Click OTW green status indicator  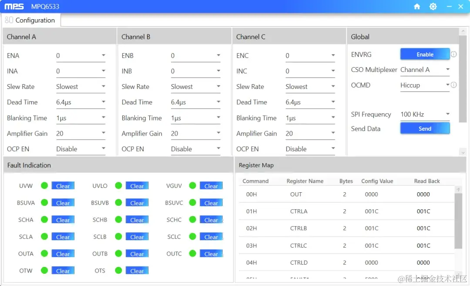coord(44,270)
